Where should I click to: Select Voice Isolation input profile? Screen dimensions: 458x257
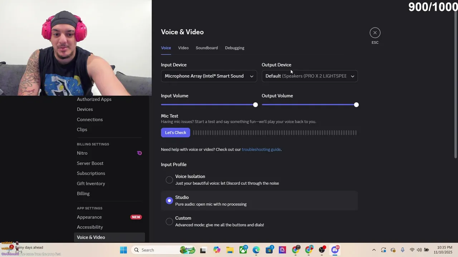[x=169, y=180]
